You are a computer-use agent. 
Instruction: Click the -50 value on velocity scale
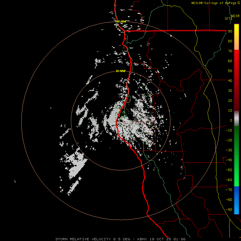tap(229, 170)
